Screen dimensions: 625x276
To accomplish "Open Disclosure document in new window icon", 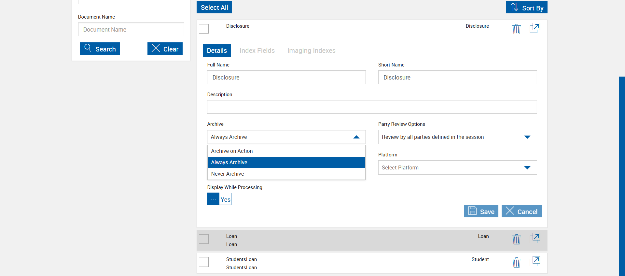I will click(x=535, y=28).
